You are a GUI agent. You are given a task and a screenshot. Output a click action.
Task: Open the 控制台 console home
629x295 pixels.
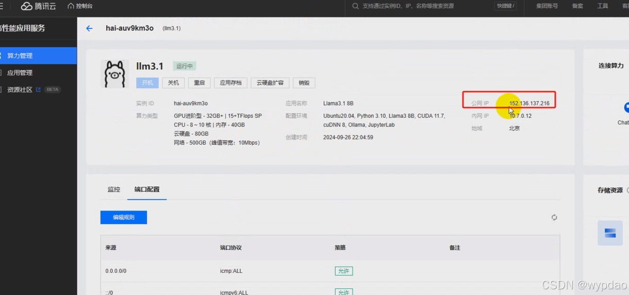(x=80, y=6)
